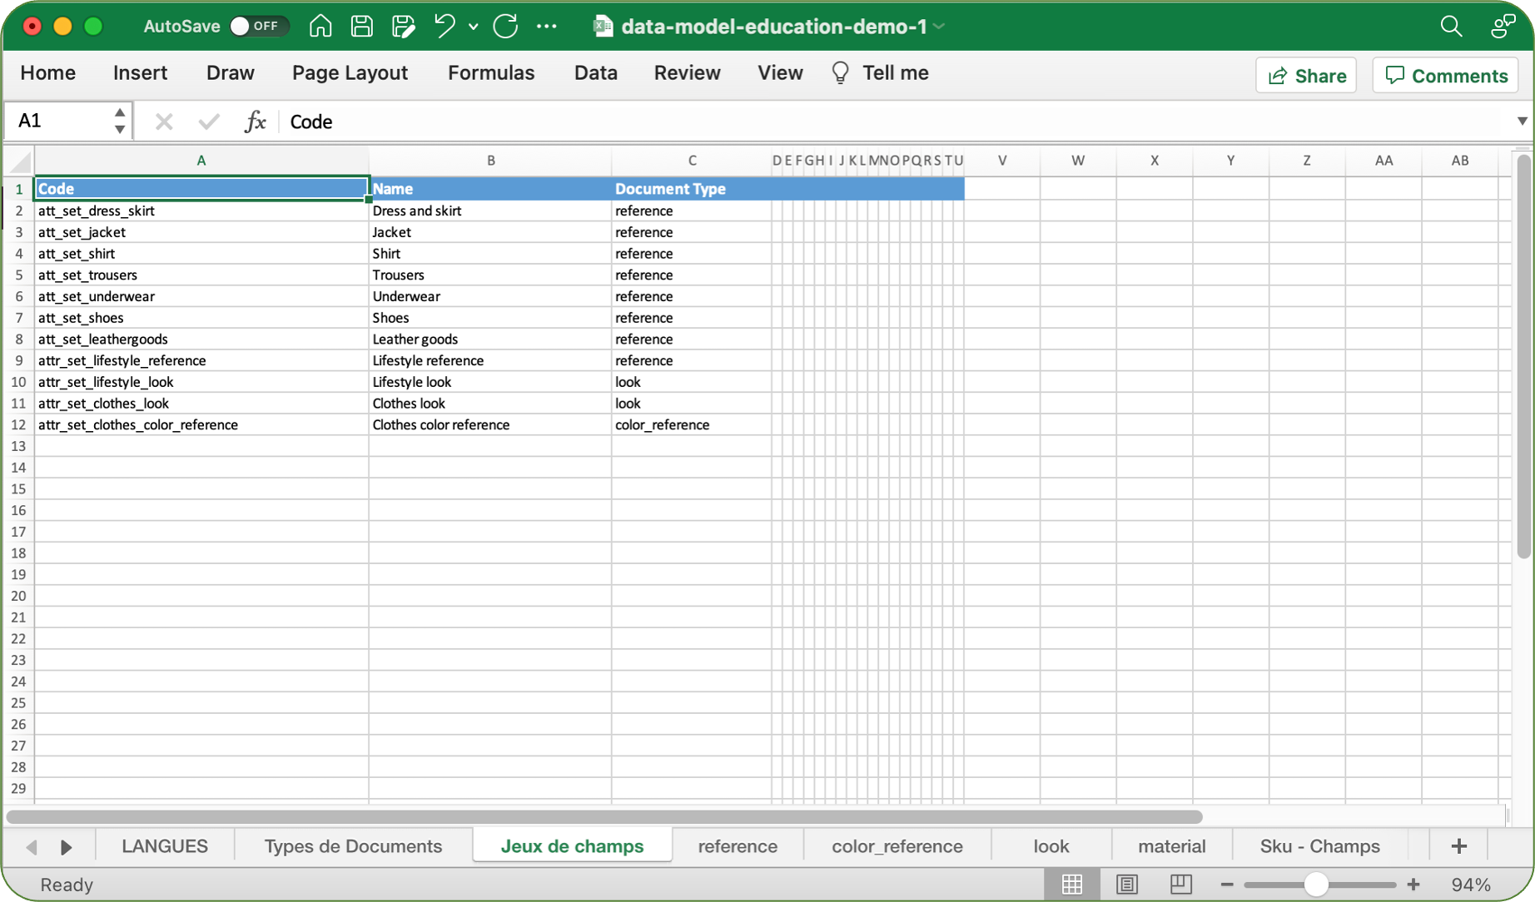The width and height of the screenshot is (1535, 902).
Task: Select row 12 header
Action: click(x=18, y=425)
